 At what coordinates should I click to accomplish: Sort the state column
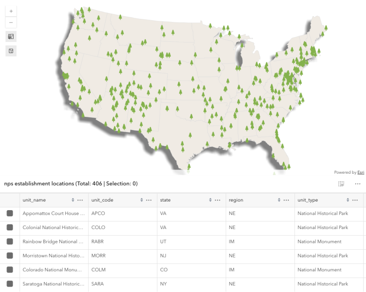(x=210, y=200)
